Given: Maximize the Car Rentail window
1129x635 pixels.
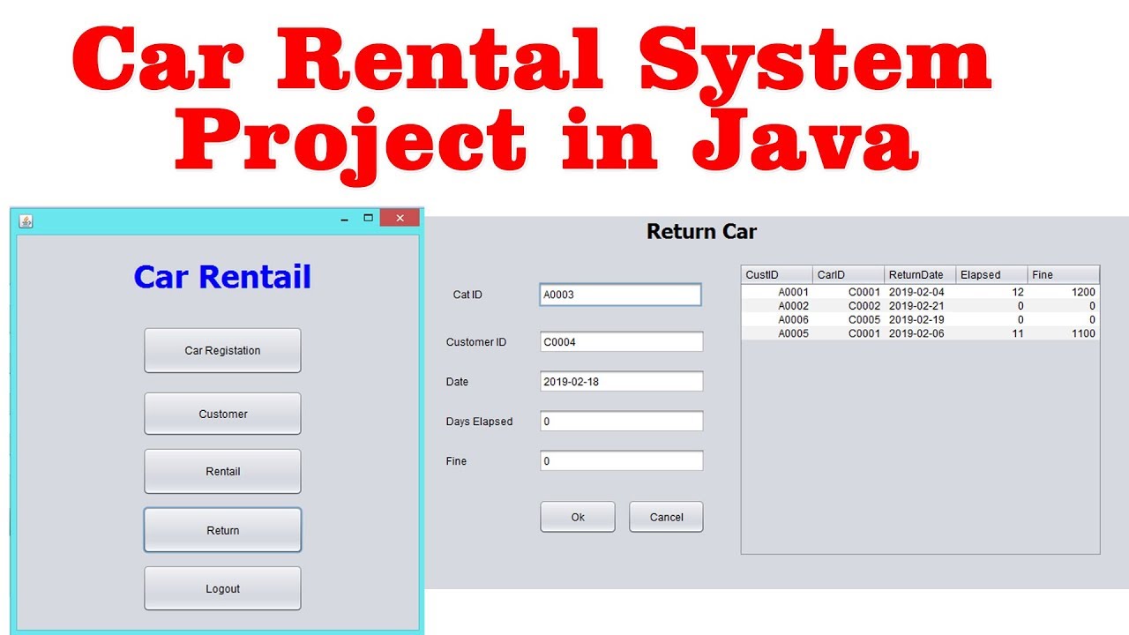Looking at the screenshot, I should tap(369, 218).
